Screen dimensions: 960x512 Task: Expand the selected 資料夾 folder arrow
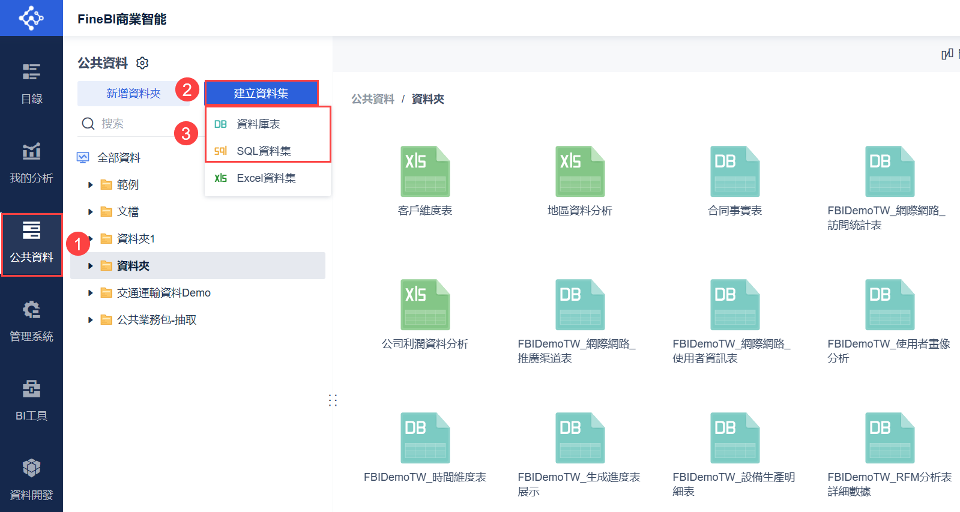[90, 266]
